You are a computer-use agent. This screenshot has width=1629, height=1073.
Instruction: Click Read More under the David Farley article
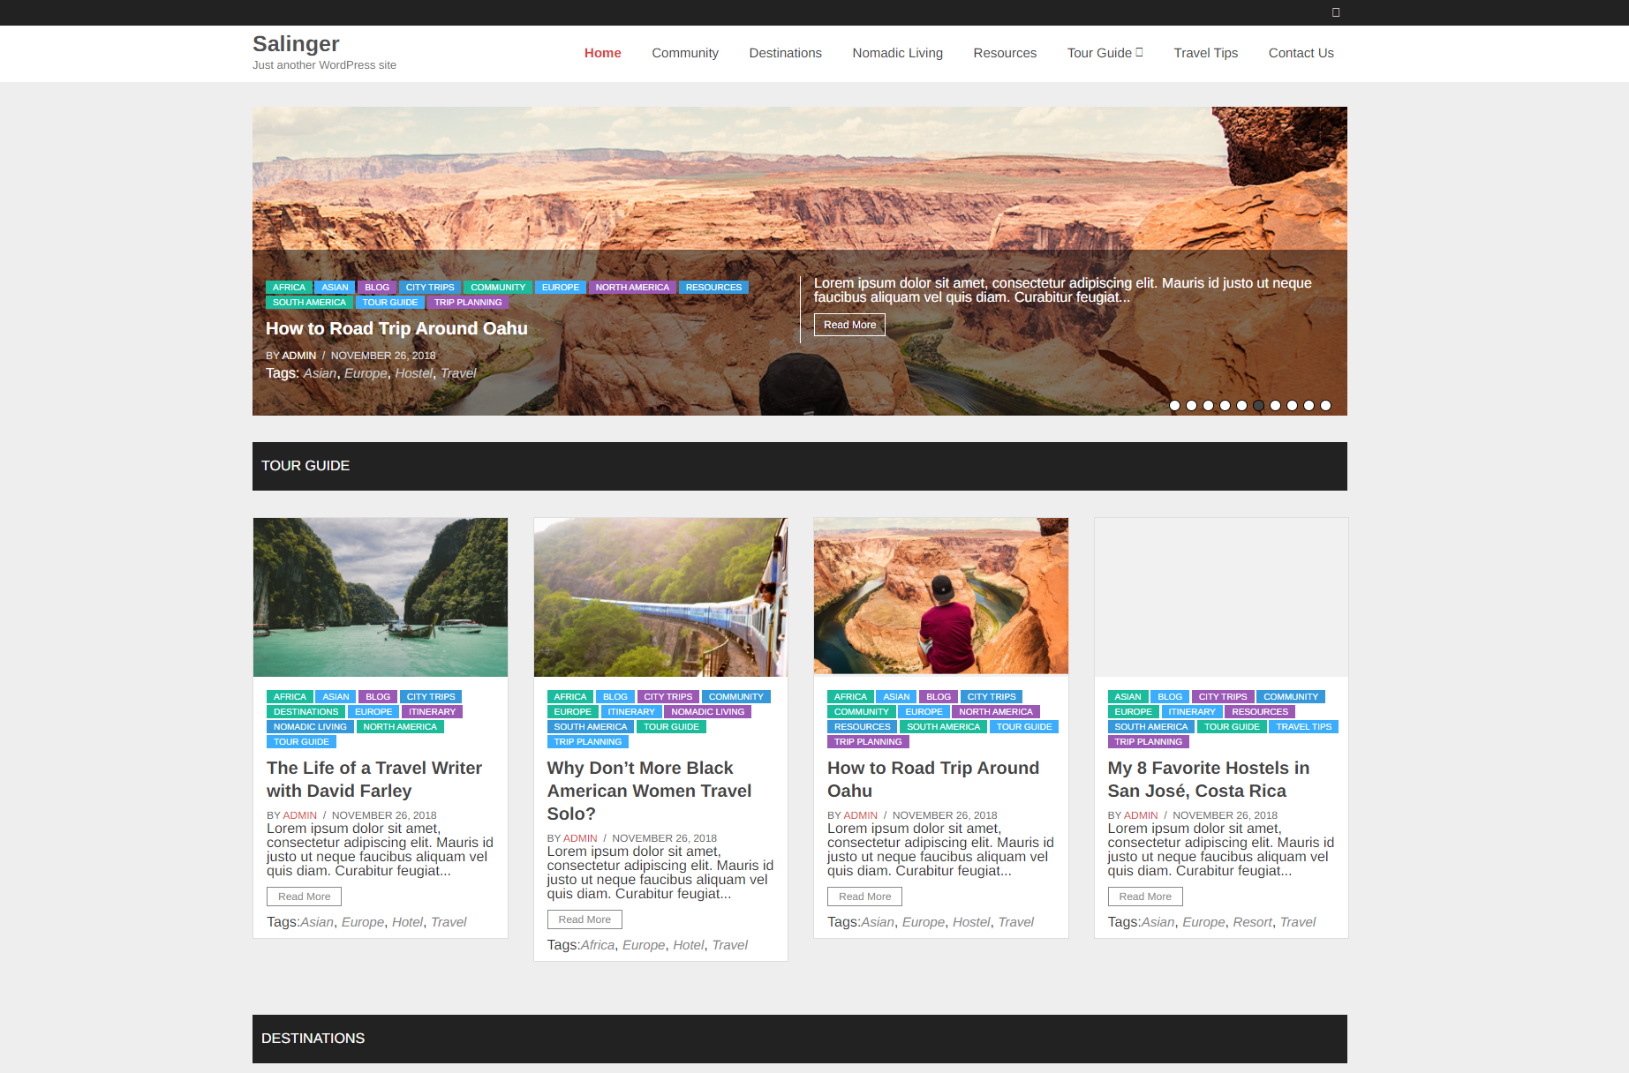[x=304, y=897]
